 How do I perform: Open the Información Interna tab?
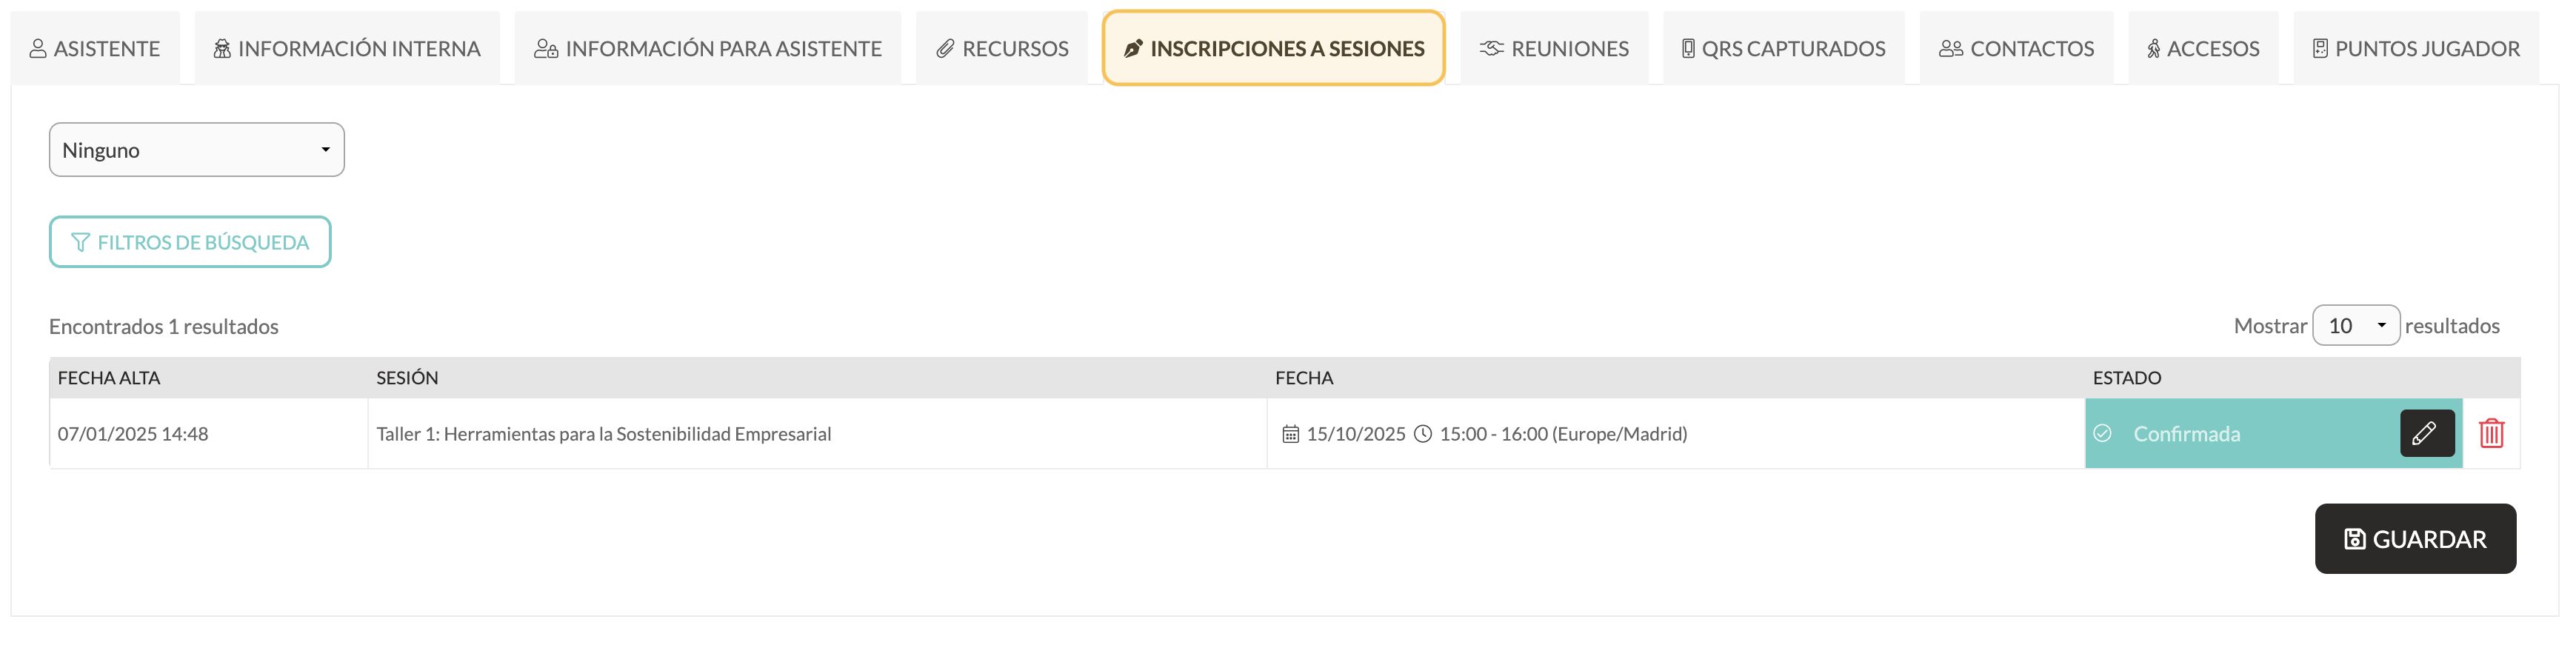347,48
